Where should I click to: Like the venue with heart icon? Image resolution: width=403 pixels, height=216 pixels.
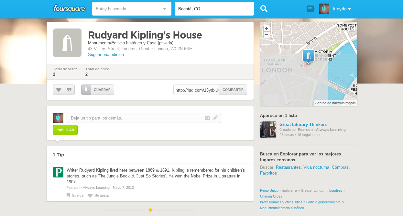pos(59,90)
